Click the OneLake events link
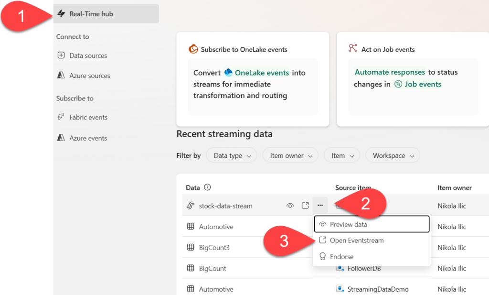The image size is (489, 295). (261, 73)
